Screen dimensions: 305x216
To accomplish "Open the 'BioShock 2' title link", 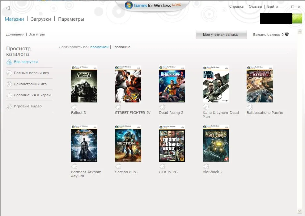I will (213, 172).
